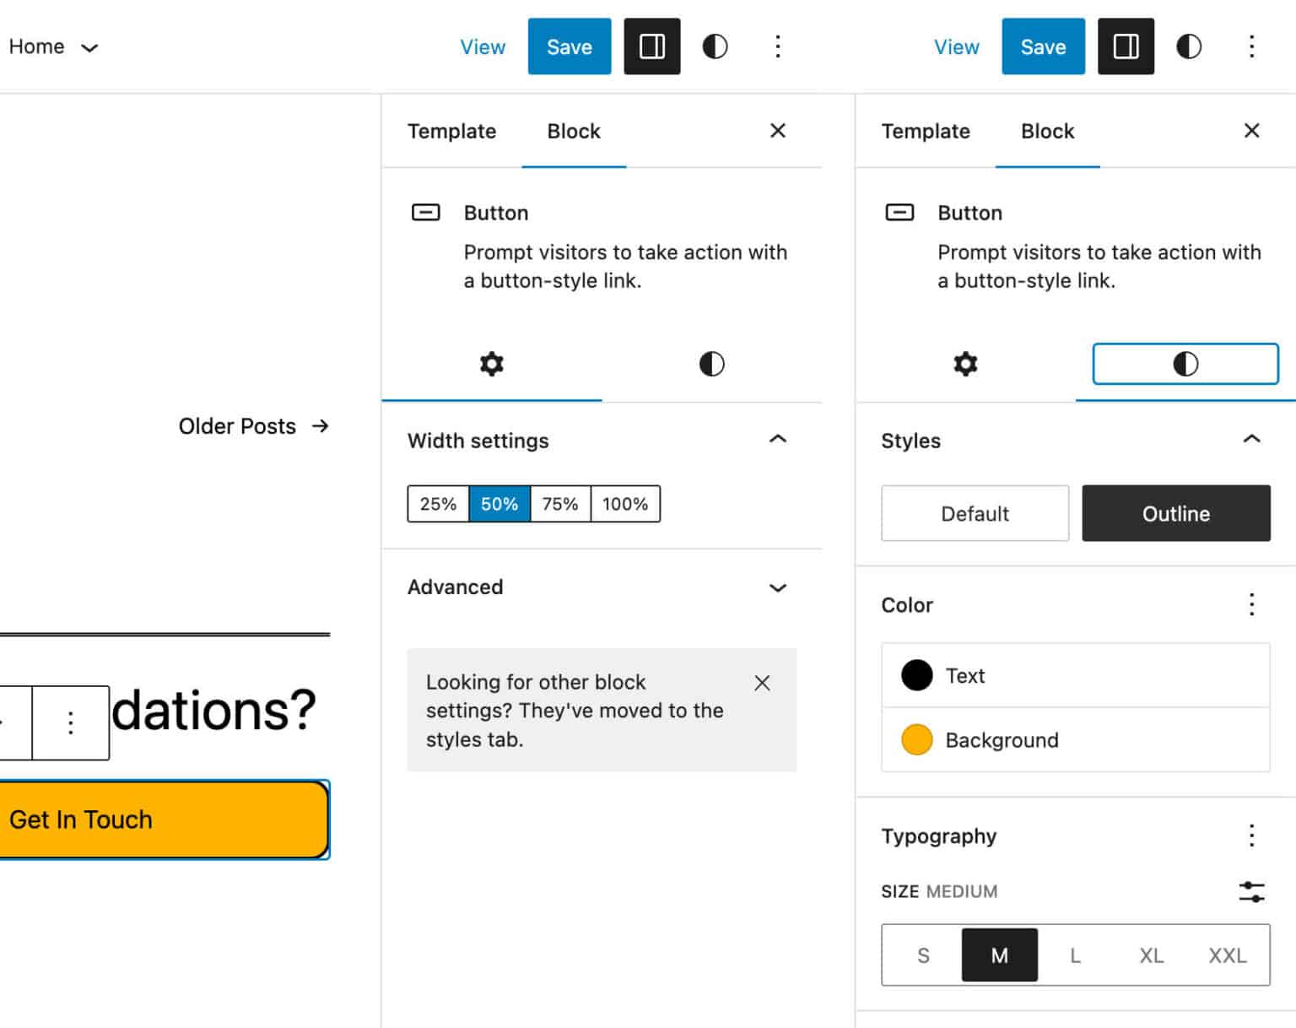
Task: Select Block tab in right panel
Action: 1047,131
